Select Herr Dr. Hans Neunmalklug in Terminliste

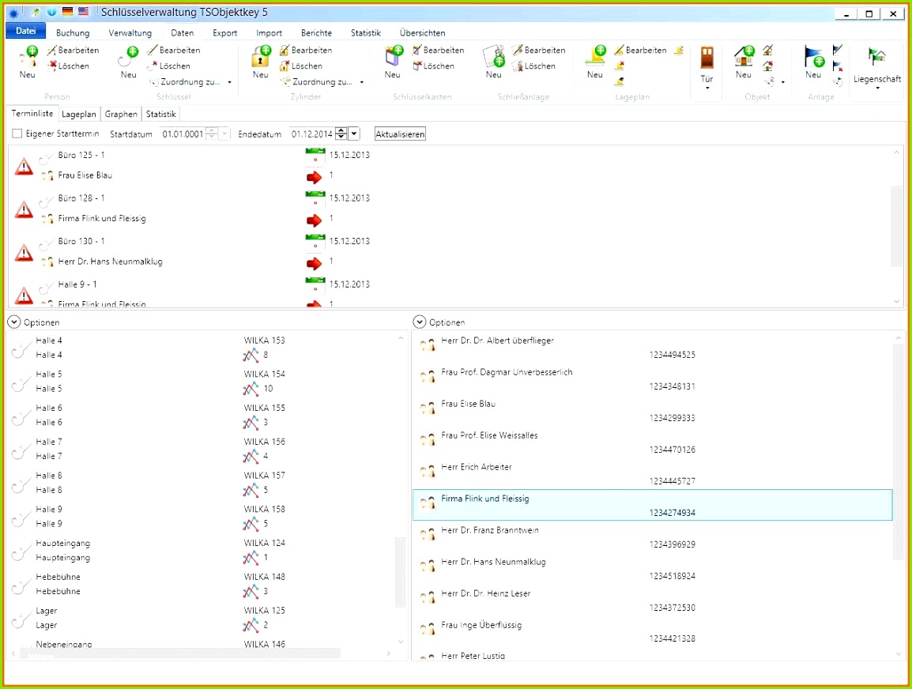click(111, 262)
